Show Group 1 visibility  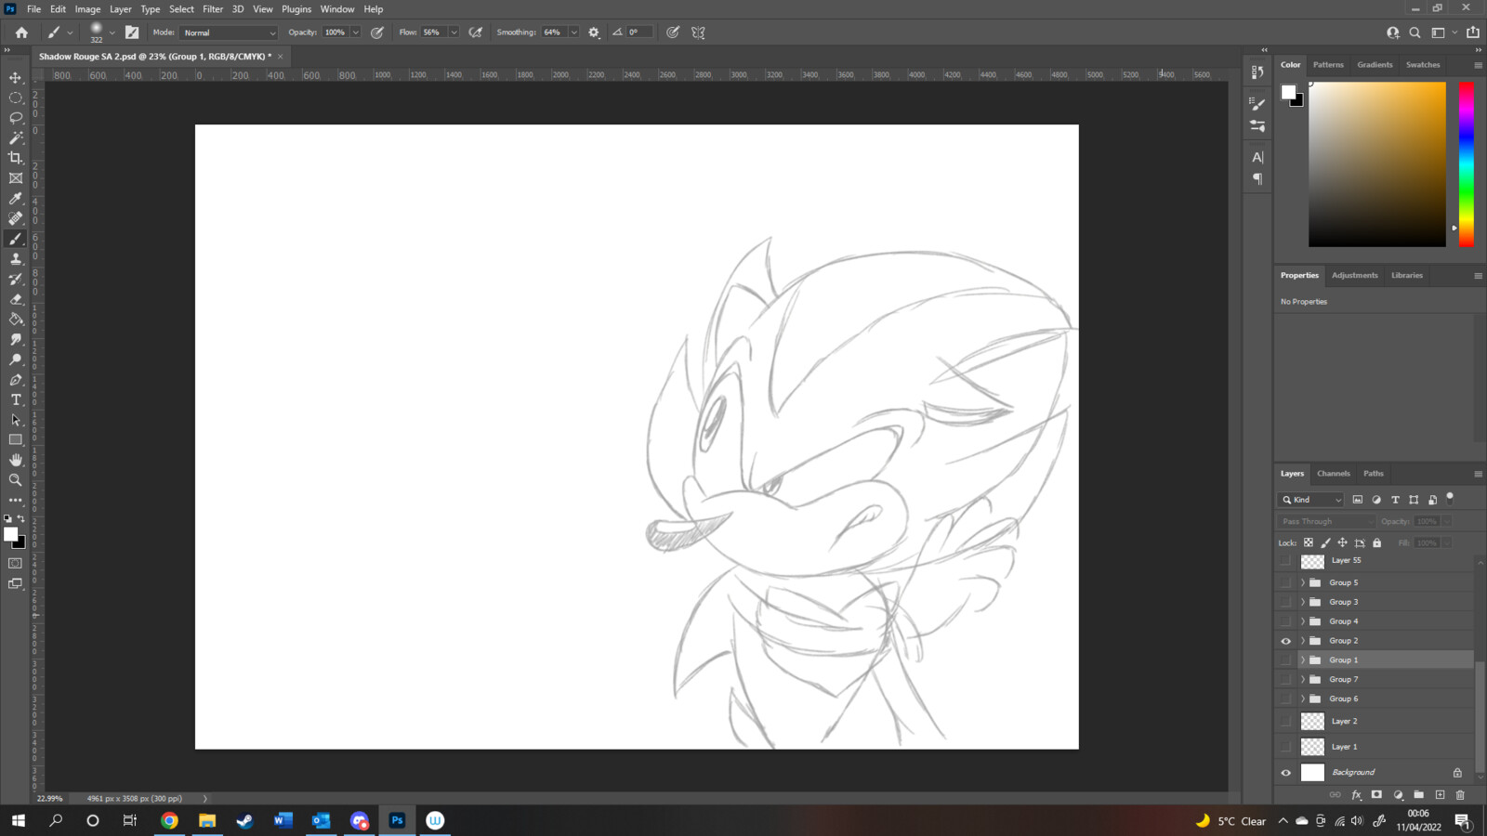click(x=1286, y=660)
